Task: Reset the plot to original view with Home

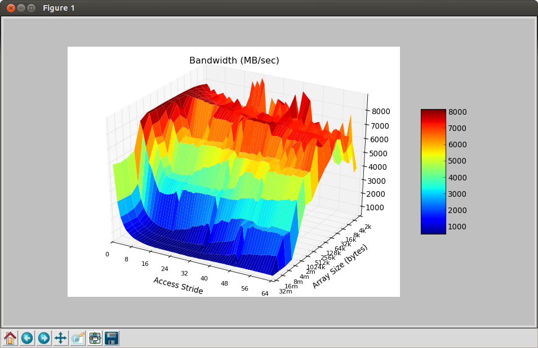Action: (x=10, y=338)
